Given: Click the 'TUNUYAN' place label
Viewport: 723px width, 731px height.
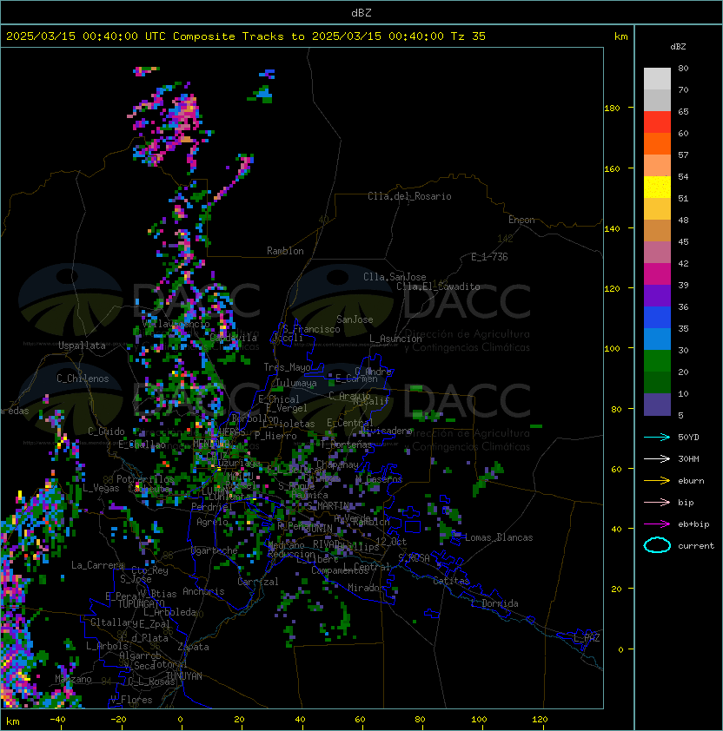Looking at the screenshot, I should [x=184, y=676].
